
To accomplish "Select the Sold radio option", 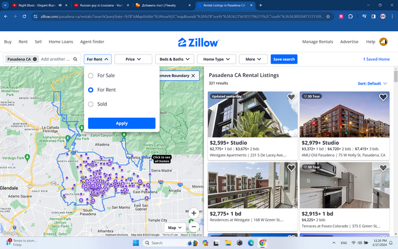I will (x=90, y=104).
